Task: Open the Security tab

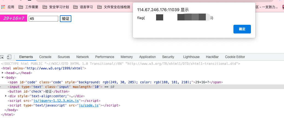Action: click(168, 57)
